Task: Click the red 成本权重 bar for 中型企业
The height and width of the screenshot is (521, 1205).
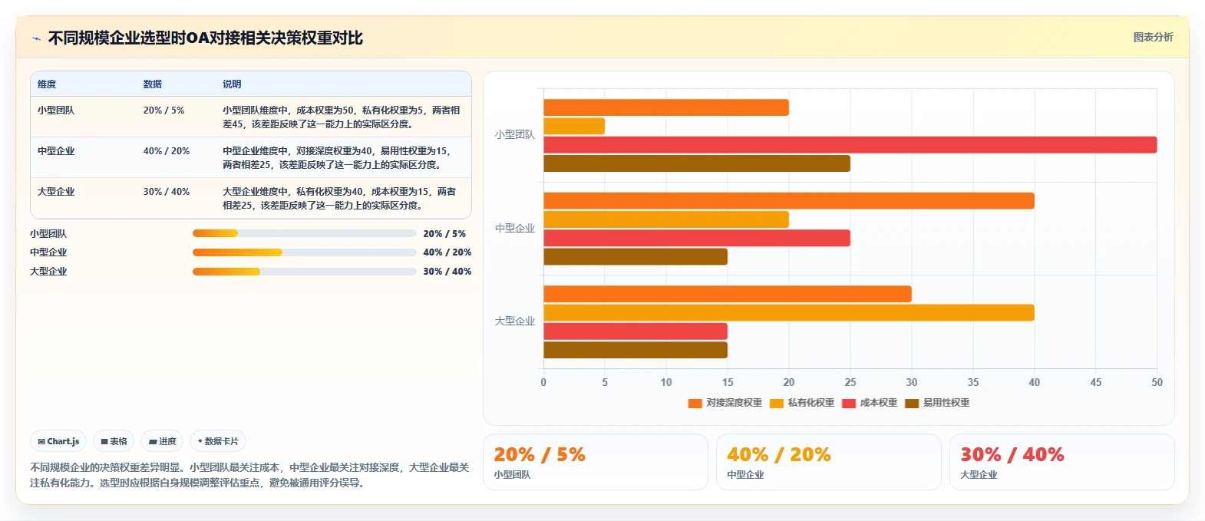Action: click(x=697, y=238)
